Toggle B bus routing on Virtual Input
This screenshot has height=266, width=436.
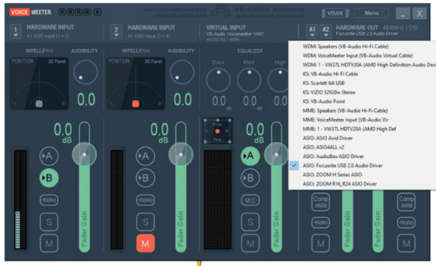[x=250, y=178]
